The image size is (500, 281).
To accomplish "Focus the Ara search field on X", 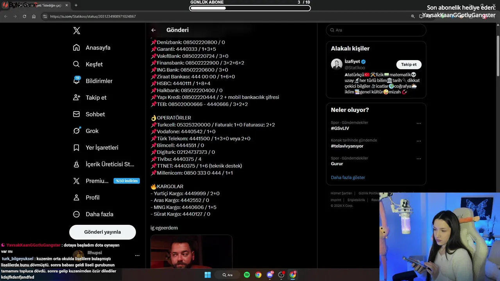I will click(x=376, y=30).
